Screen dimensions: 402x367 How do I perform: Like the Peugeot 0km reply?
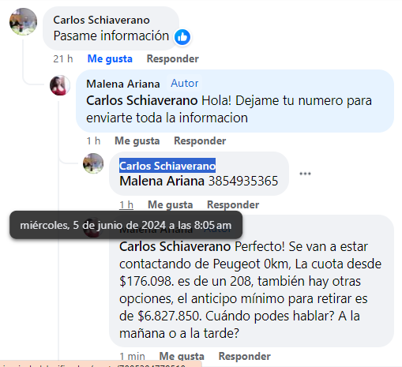pos(182,356)
